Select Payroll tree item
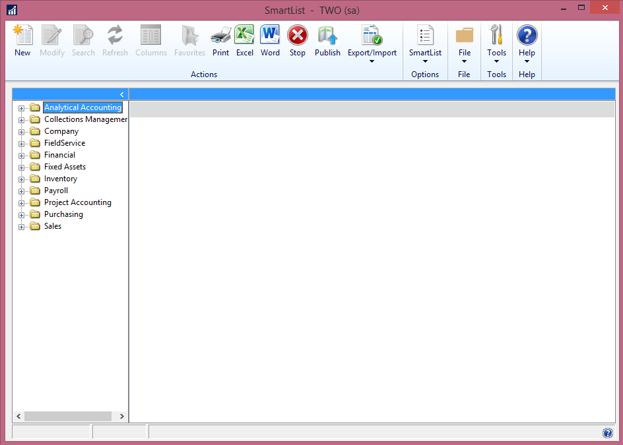623x445 pixels. [x=56, y=191]
